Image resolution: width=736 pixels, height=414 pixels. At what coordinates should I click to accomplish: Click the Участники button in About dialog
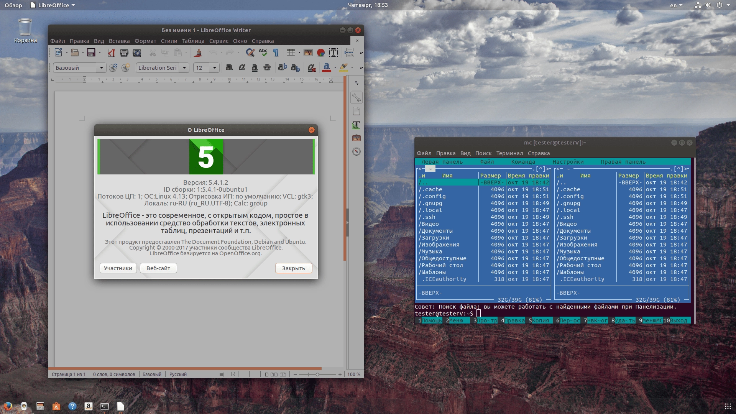coord(118,268)
